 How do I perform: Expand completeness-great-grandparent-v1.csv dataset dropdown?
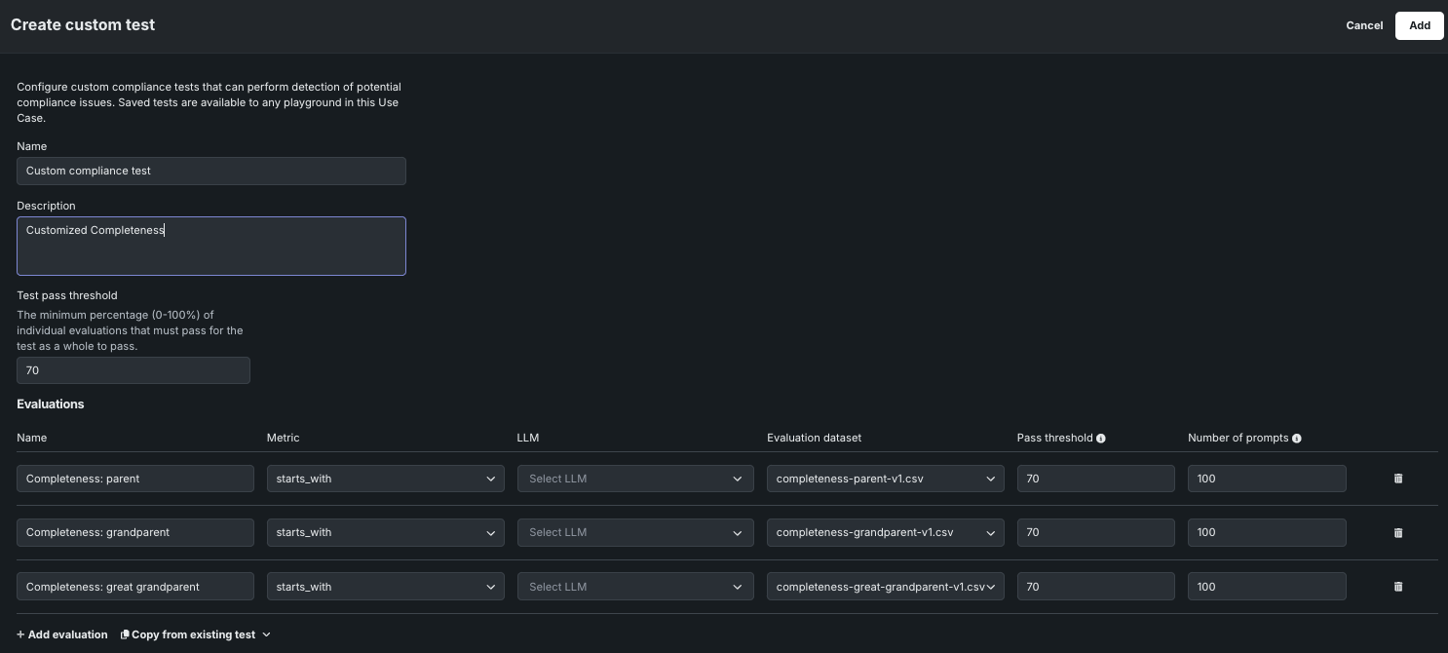pos(885,587)
